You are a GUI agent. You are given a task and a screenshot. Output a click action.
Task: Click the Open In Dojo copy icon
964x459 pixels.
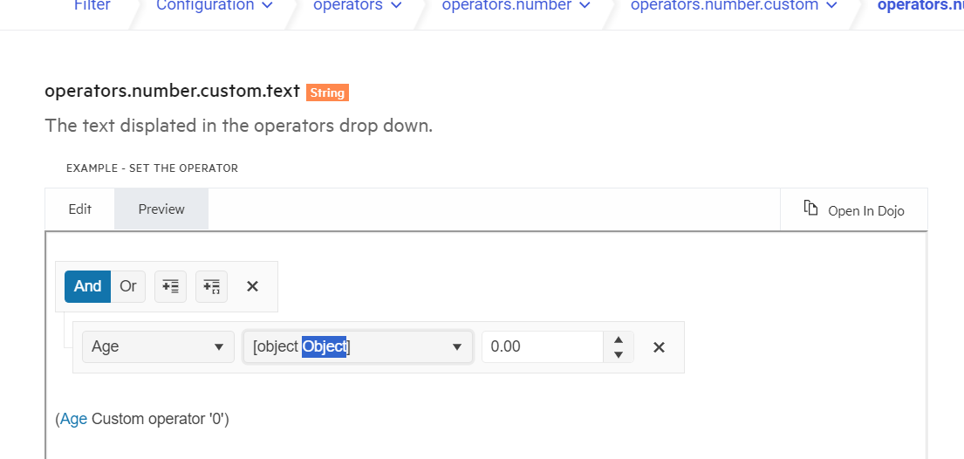click(x=810, y=209)
